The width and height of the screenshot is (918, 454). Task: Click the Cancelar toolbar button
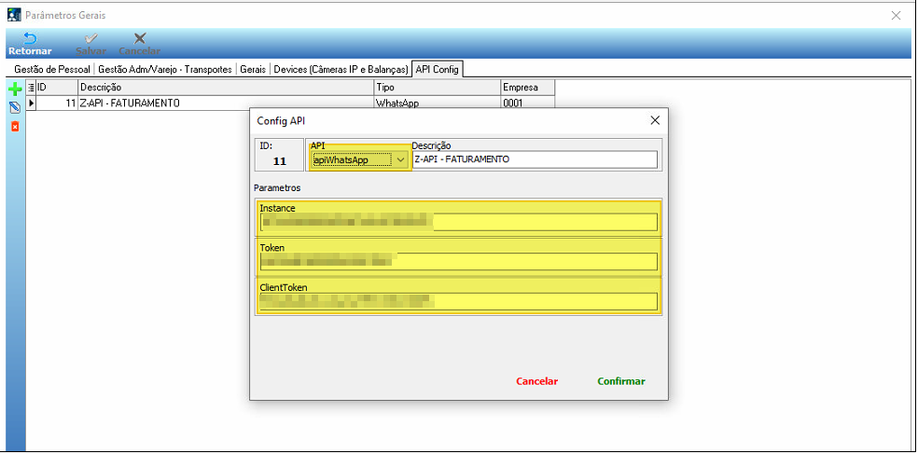(139, 45)
